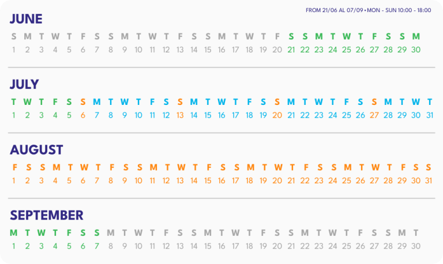Viewport: 443px width, 264px height.
Task: Click orange date 6 in July
Action: point(83,115)
